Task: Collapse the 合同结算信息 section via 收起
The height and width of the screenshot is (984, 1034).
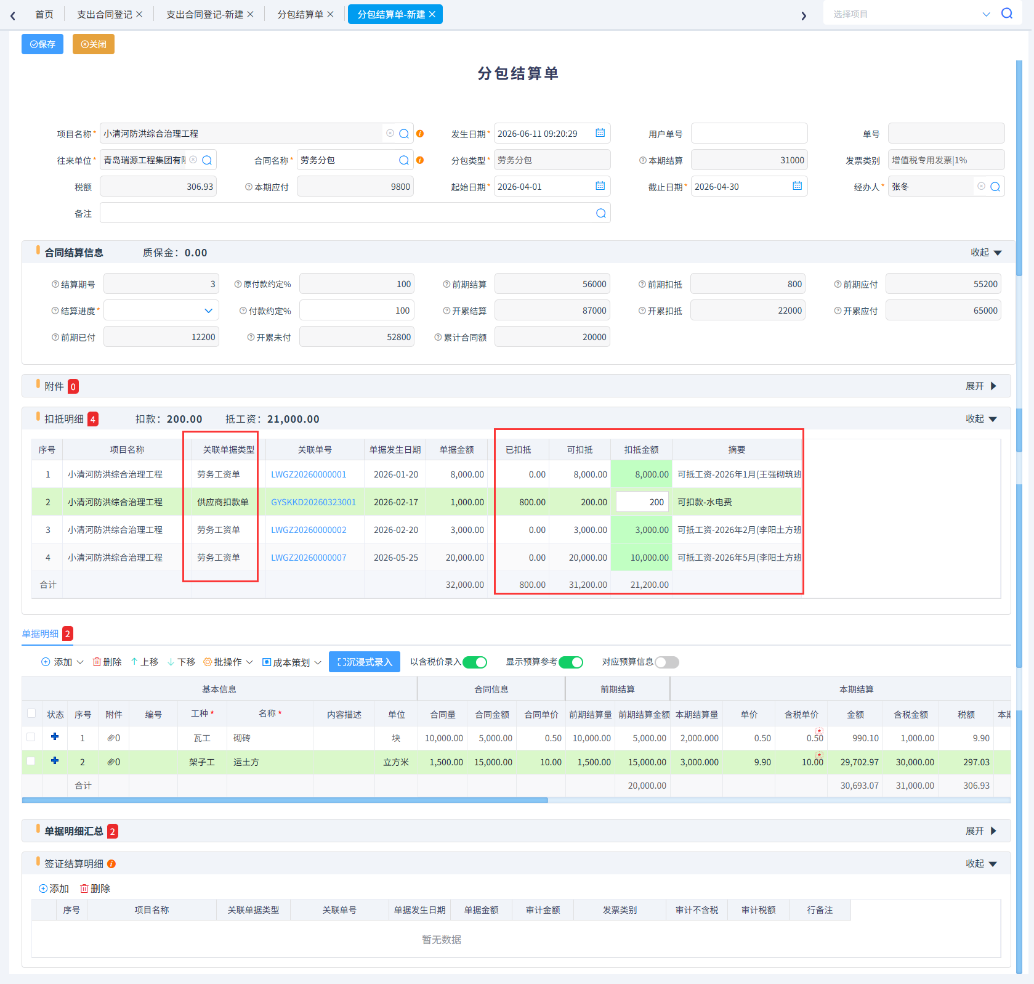Action: pyautogui.click(x=987, y=253)
